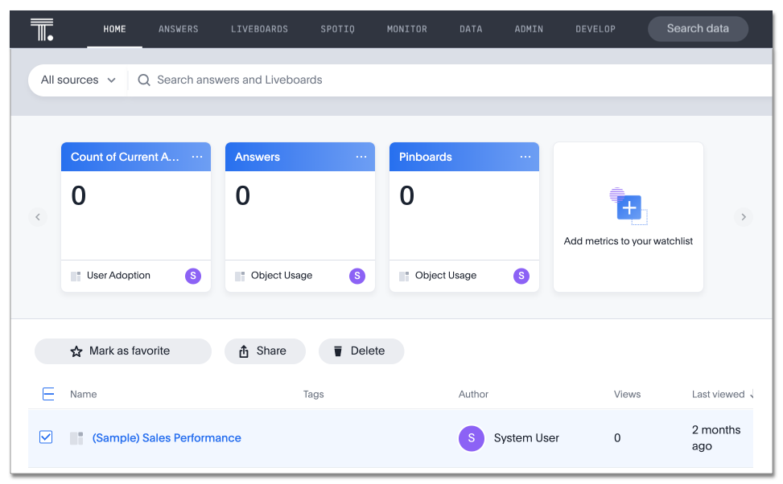The height and width of the screenshot is (484, 783).
Task: Click the watchlist left arrow
Action: point(38,217)
